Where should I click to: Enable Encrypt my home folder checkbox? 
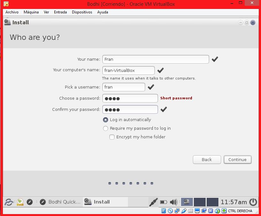tap(112, 137)
